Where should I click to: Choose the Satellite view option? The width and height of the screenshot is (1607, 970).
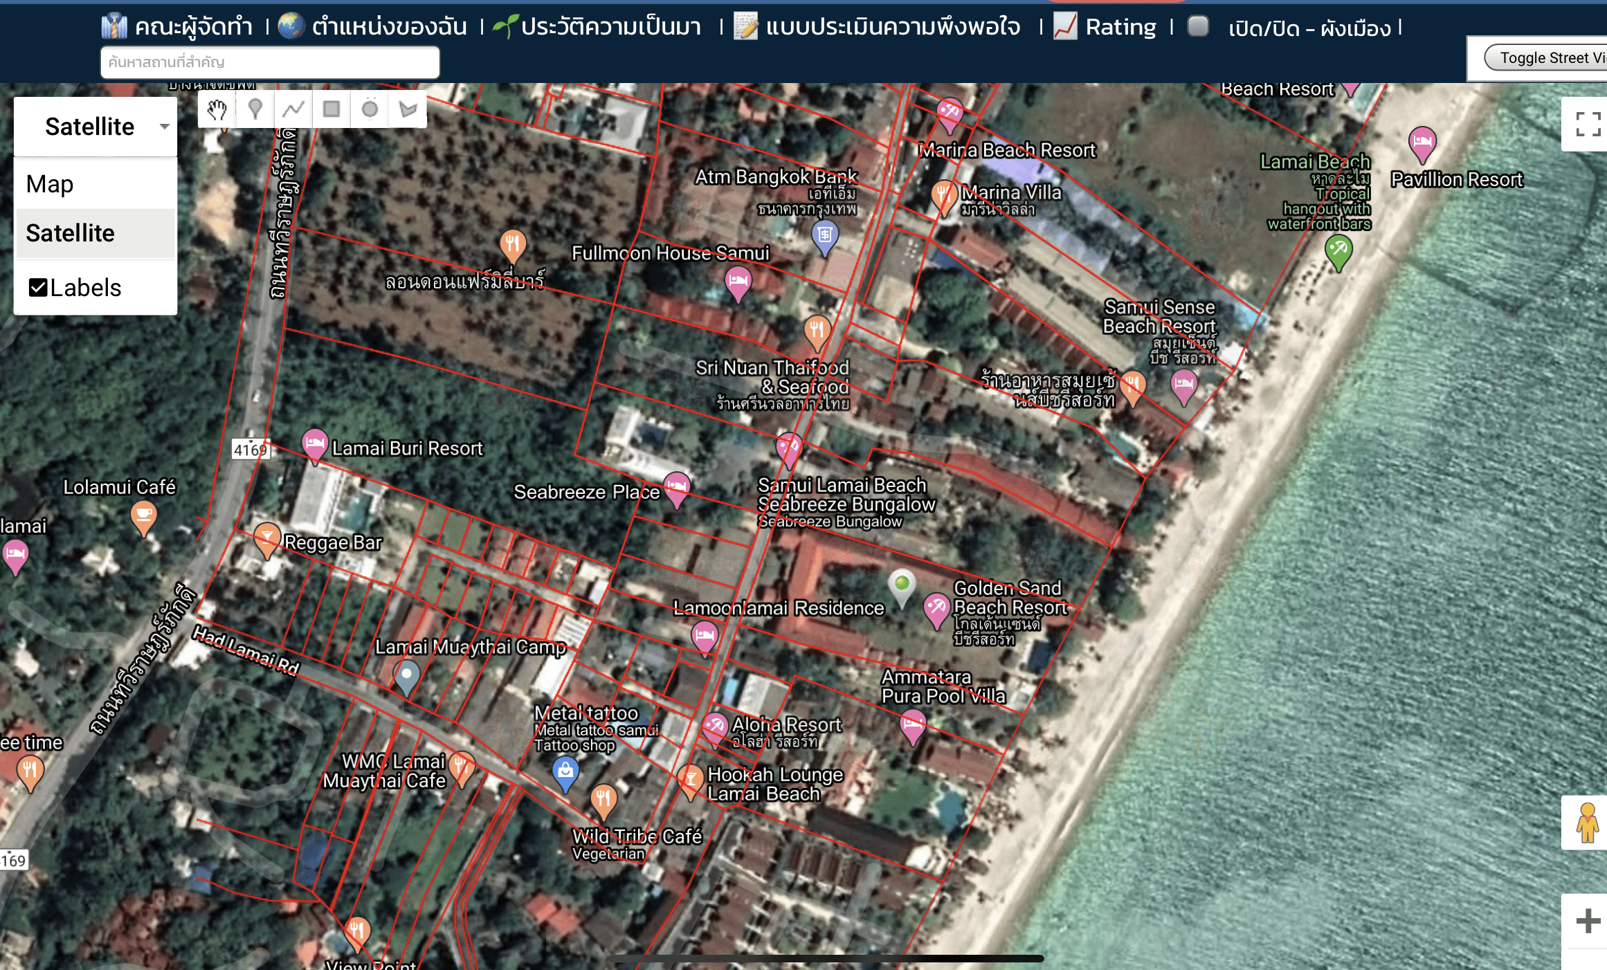[96, 233]
